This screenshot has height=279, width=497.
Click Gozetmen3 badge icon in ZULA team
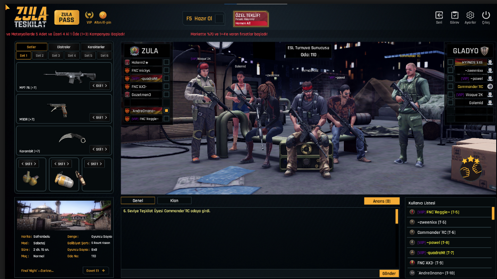pyautogui.click(x=127, y=95)
